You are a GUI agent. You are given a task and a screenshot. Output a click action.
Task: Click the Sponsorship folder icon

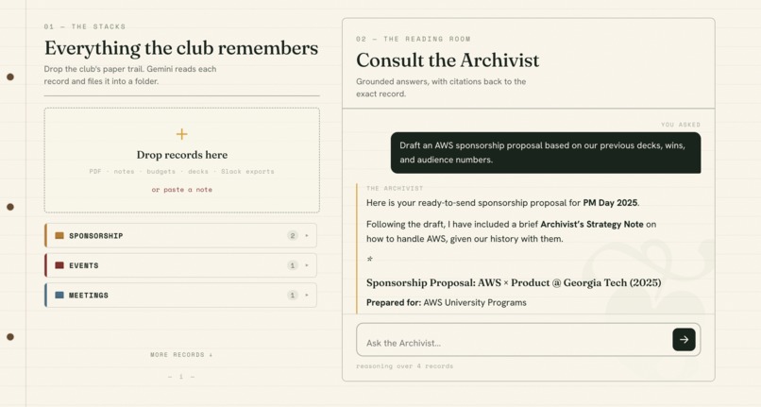click(59, 235)
